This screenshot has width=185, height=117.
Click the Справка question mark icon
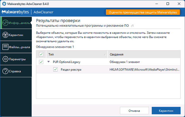click(6, 71)
